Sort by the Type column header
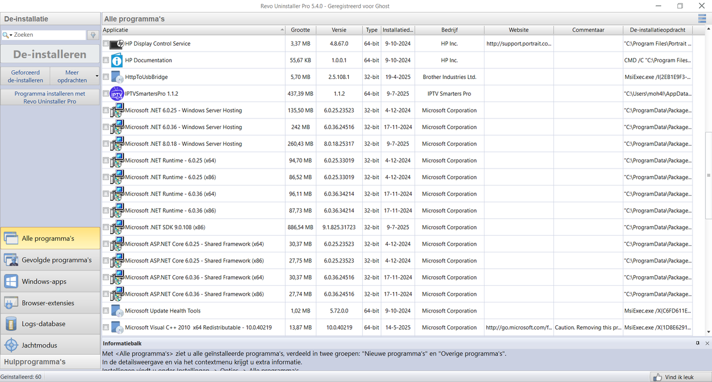This screenshot has width=712, height=382. click(x=372, y=30)
